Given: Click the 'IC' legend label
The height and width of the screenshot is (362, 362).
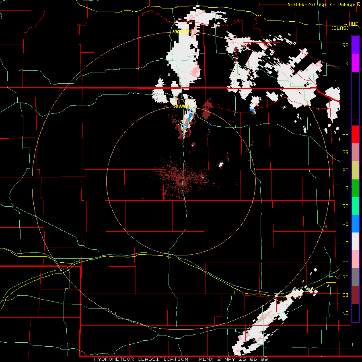Looking at the screenshot, I should [345, 260].
